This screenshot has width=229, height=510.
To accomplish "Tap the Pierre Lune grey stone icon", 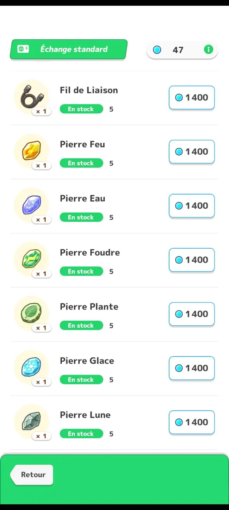I will click(x=32, y=421).
